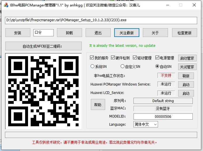Open the Language dropdown 简体中文
203x151 pixels.
146,124
